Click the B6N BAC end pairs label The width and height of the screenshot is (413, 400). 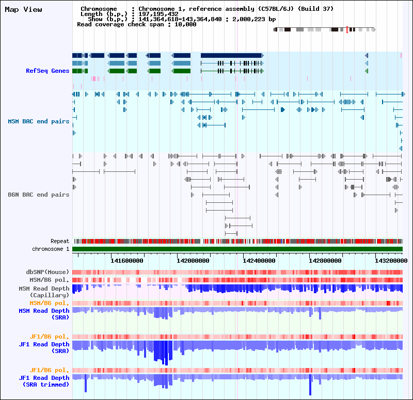click(x=38, y=195)
